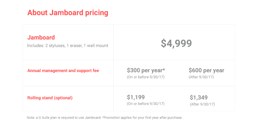Click '(On or before 9/30/17)' under $1,199
The width and height of the screenshot is (258, 129).
click(146, 104)
